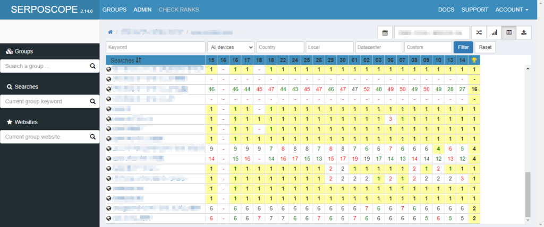
Task: Click the Keyword filter input field
Action: pyautogui.click(x=155, y=47)
